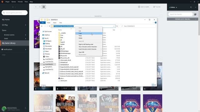This screenshot has width=200, height=112.
Task: Select the Support folder
Action: click(x=62, y=42)
